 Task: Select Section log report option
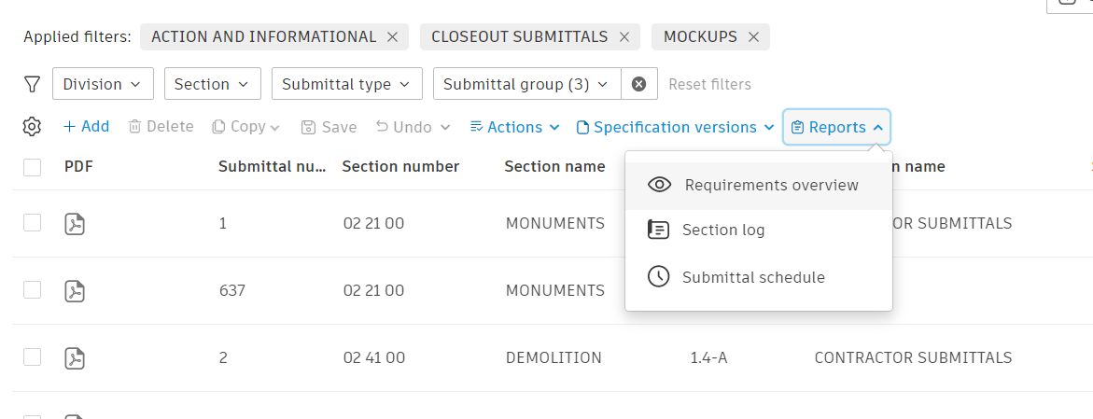point(723,230)
